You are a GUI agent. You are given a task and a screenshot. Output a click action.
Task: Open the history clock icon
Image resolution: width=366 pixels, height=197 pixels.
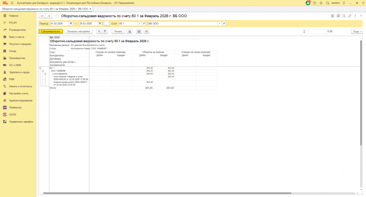[x=315, y=3]
